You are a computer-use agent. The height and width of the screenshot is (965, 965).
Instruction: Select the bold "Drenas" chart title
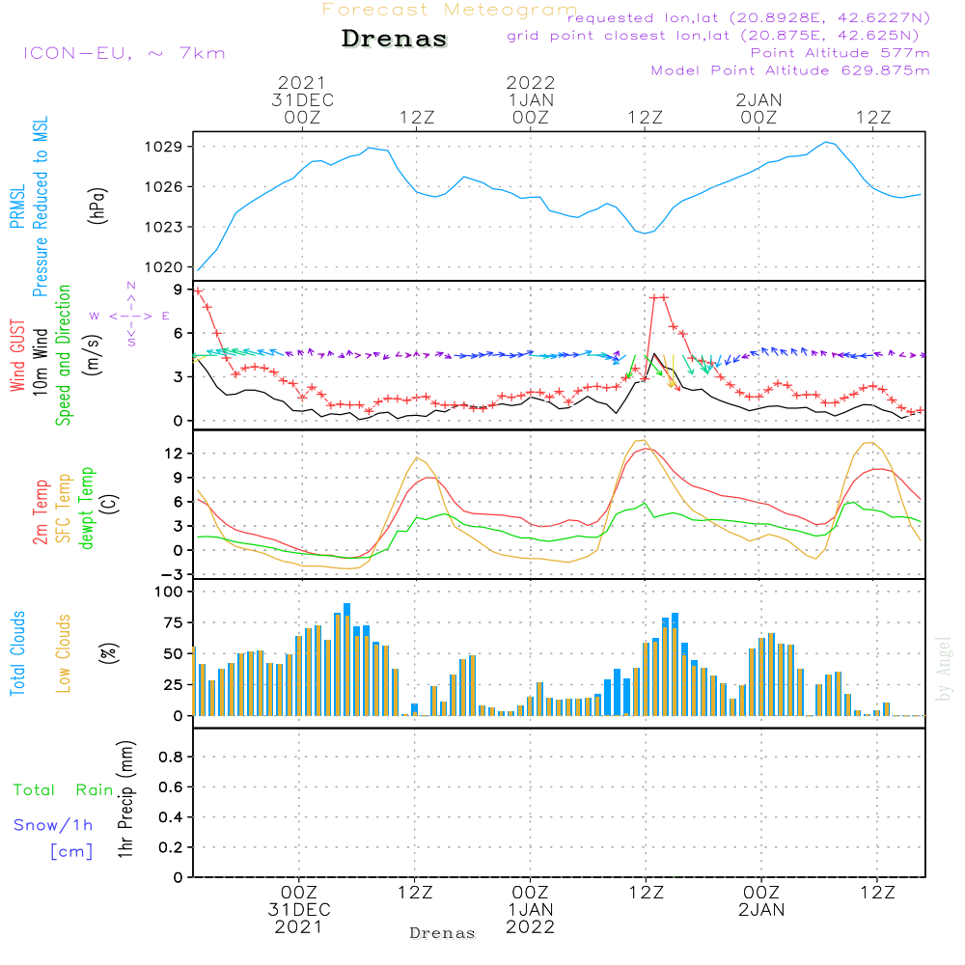[x=395, y=39]
